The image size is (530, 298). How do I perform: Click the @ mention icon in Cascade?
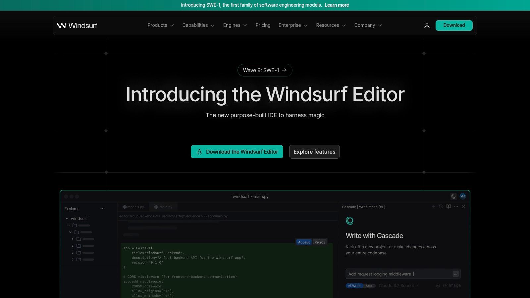click(x=438, y=285)
